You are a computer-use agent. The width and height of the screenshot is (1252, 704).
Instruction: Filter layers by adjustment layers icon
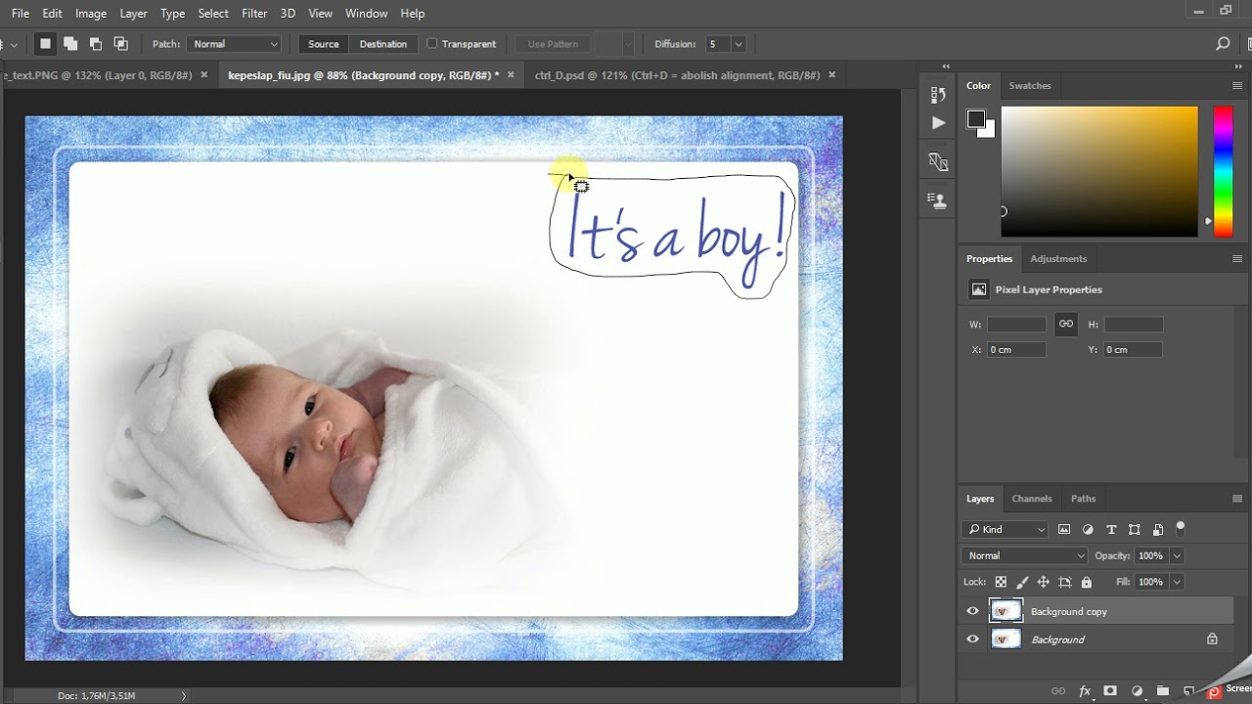pos(1088,529)
